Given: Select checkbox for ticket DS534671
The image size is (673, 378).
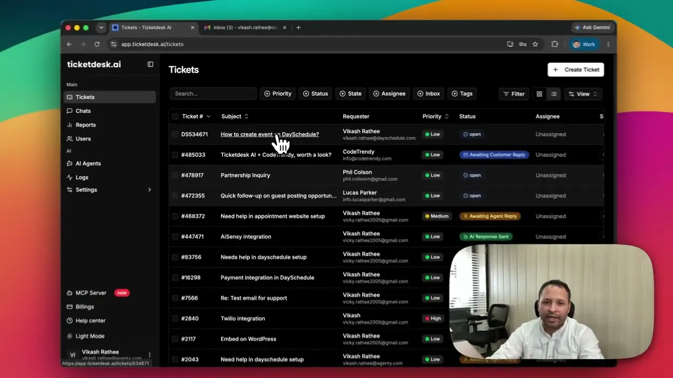Looking at the screenshot, I should [x=176, y=134].
